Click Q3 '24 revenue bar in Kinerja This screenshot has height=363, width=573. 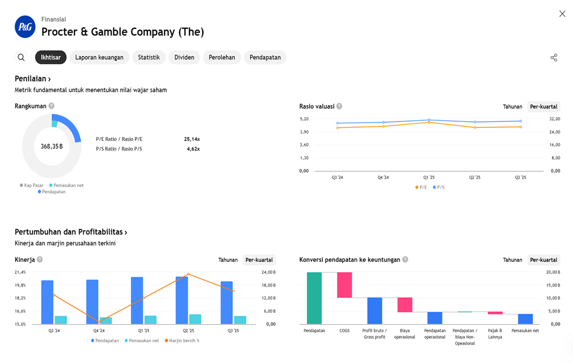click(x=47, y=302)
